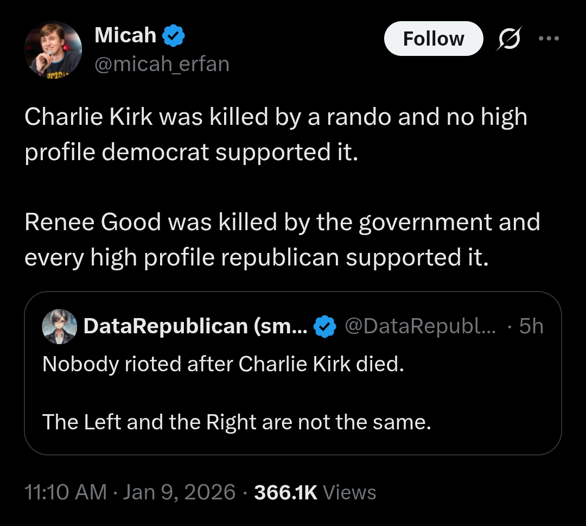Screen dimensions: 586x526
Task: Click "The Left and the Right" line
Action: coord(237,421)
